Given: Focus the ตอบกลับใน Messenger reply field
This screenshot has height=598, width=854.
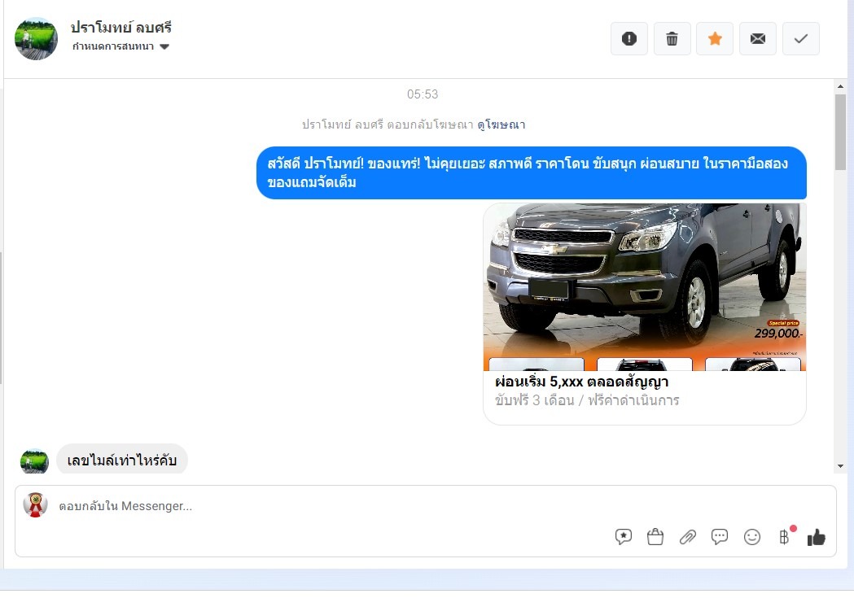Looking at the screenshot, I should click(x=425, y=506).
